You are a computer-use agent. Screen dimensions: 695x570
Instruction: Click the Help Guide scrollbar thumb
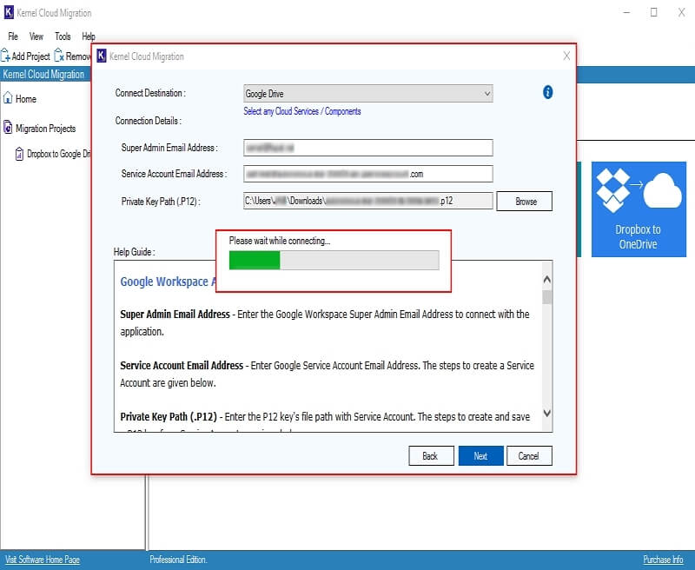[547, 297]
